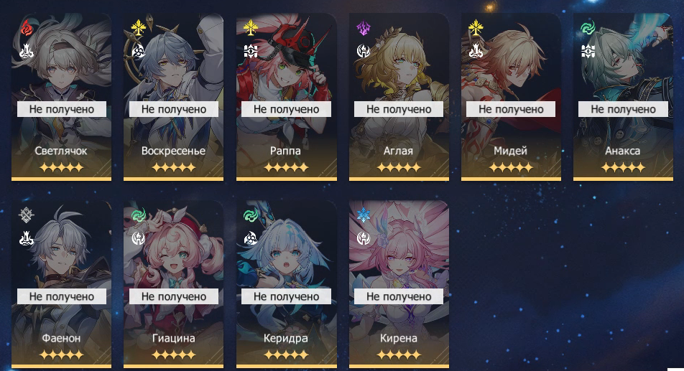Click "Не получено" label on Светлячок card
This screenshot has width=684, height=371.
pos(62,109)
